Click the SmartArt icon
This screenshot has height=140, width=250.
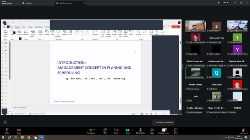[x=64, y=33]
